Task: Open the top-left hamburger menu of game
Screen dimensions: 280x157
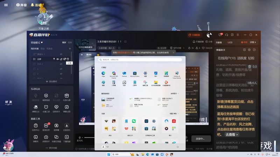Action: pyautogui.click(x=6, y=5)
